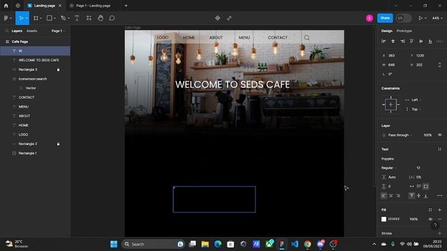Select the Move tool
This screenshot has height=251, width=447.
pos(21,18)
